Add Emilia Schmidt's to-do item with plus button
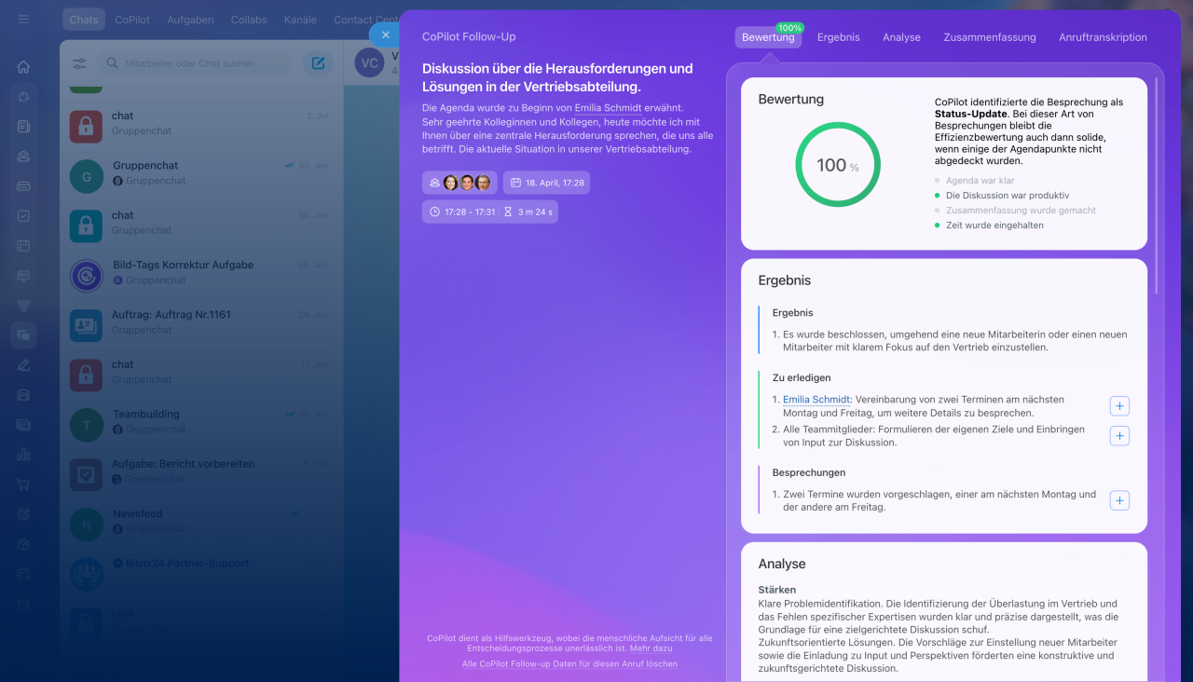Screen dimensions: 1193x682 click(x=1119, y=406)
